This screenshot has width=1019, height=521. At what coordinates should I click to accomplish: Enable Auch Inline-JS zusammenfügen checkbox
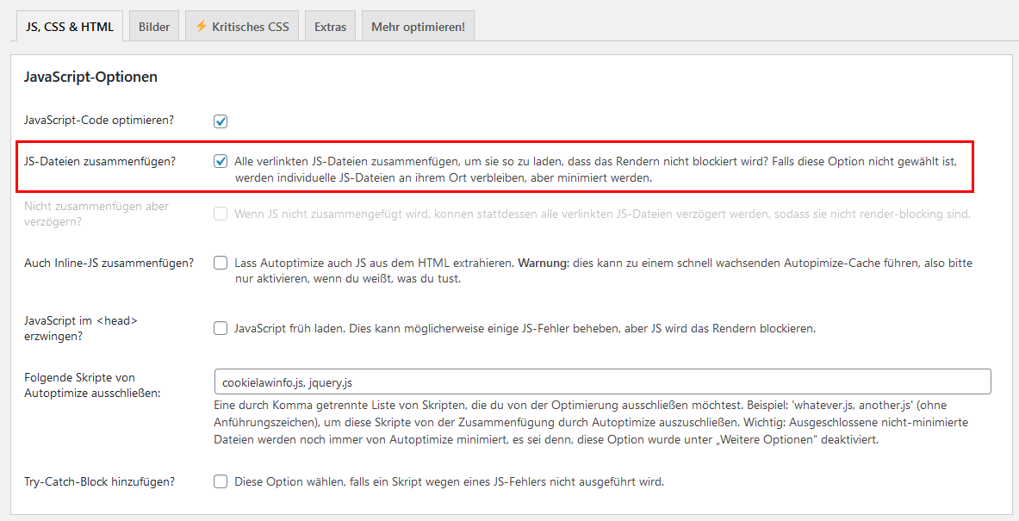[221, 264]
